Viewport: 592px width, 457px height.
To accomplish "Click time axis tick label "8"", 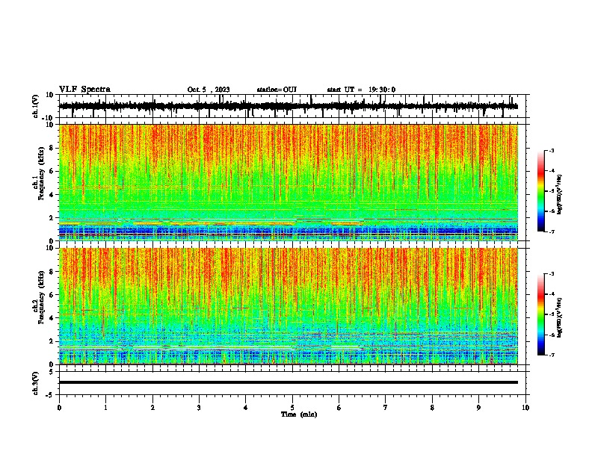I will tap(432, 408).
